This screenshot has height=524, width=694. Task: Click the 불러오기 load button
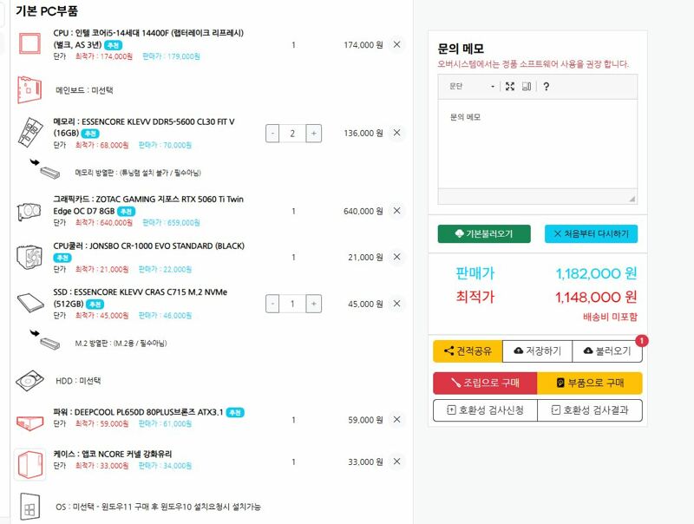tap(607, 351)
